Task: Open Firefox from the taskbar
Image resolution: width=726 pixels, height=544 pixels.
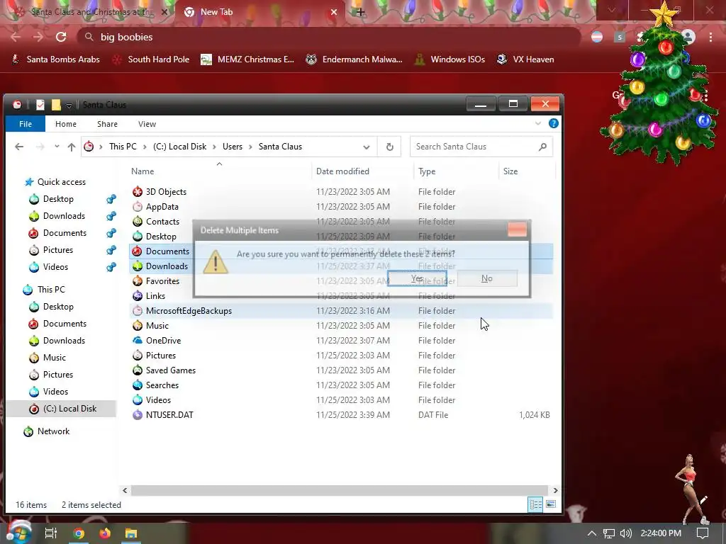Action: point(105,533)
